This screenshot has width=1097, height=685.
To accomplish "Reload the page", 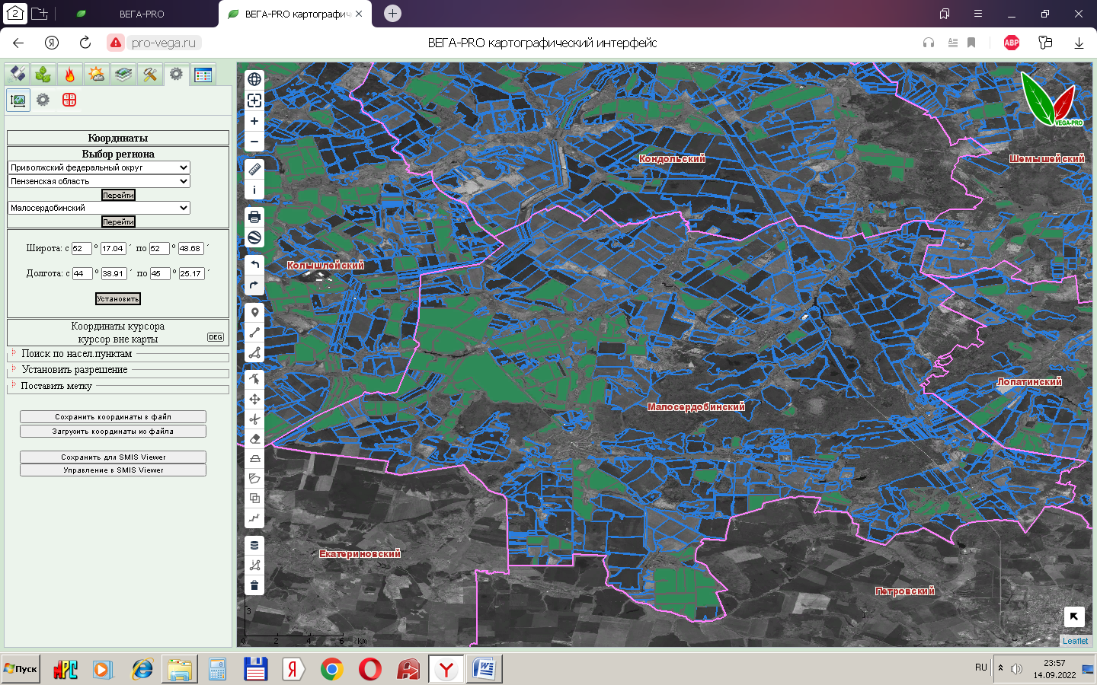I will coord(85,43).
